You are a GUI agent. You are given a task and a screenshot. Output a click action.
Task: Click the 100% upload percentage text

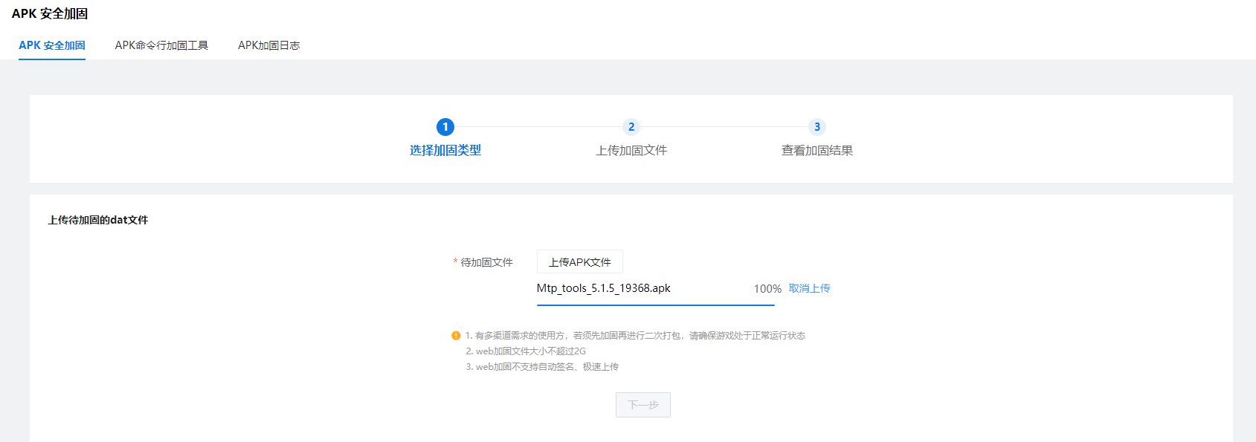pos(767,289)
